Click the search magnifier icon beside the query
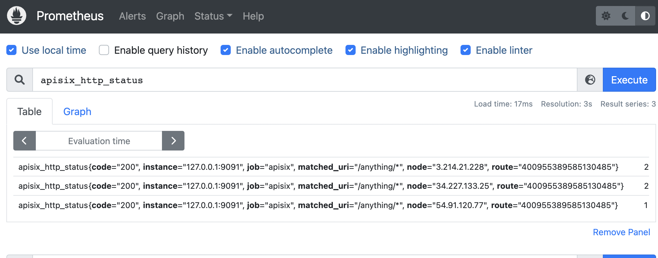Image resolution: width=658 pixels, height=258 pixels. click(20, 80)
